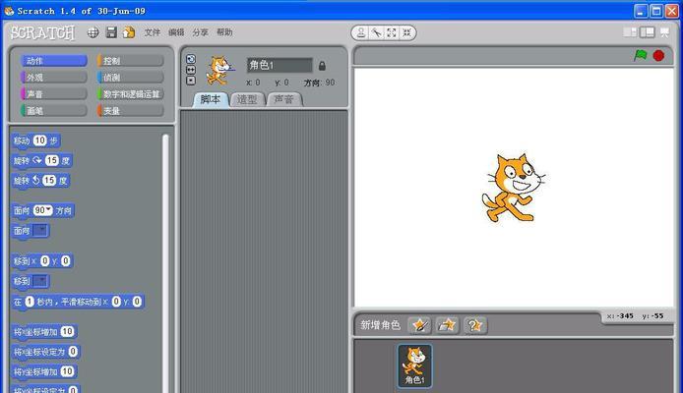Open the 分享 menu

201,32
